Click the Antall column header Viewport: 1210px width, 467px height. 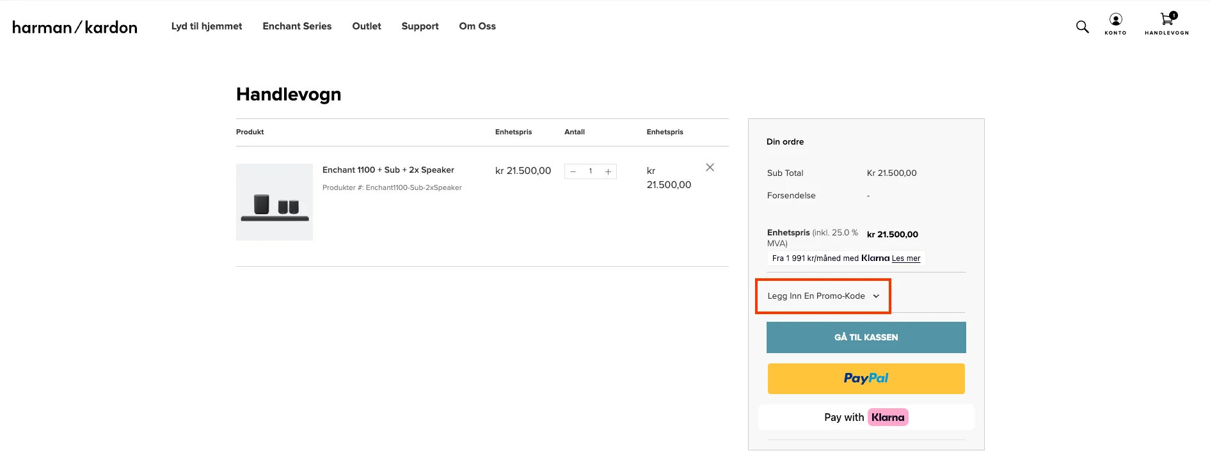[575, 132]
